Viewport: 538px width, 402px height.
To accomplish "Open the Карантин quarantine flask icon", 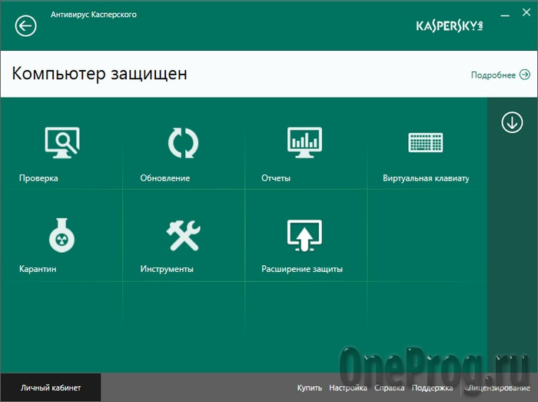I will tap(61, 235).
